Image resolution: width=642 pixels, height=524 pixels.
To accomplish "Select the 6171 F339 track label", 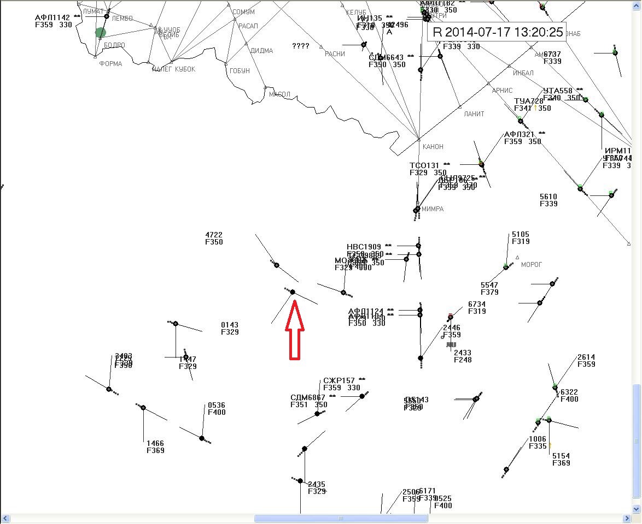I will coord(428,494).
